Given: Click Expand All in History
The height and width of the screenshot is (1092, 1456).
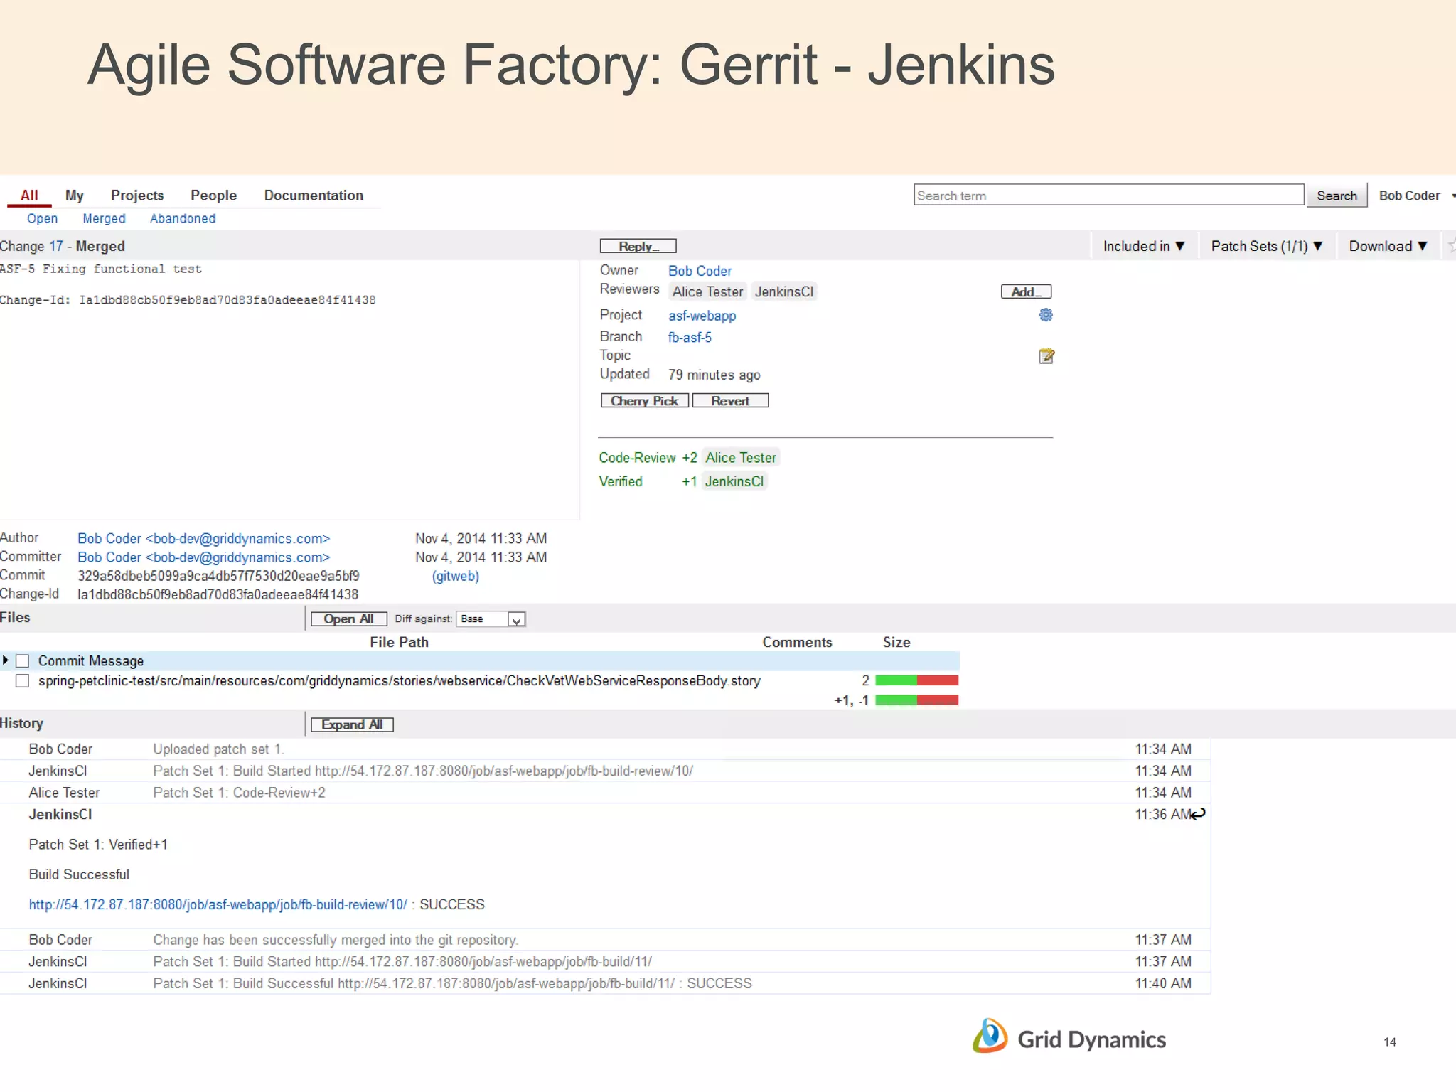Looking at the screenshot, I should point(352,725).
